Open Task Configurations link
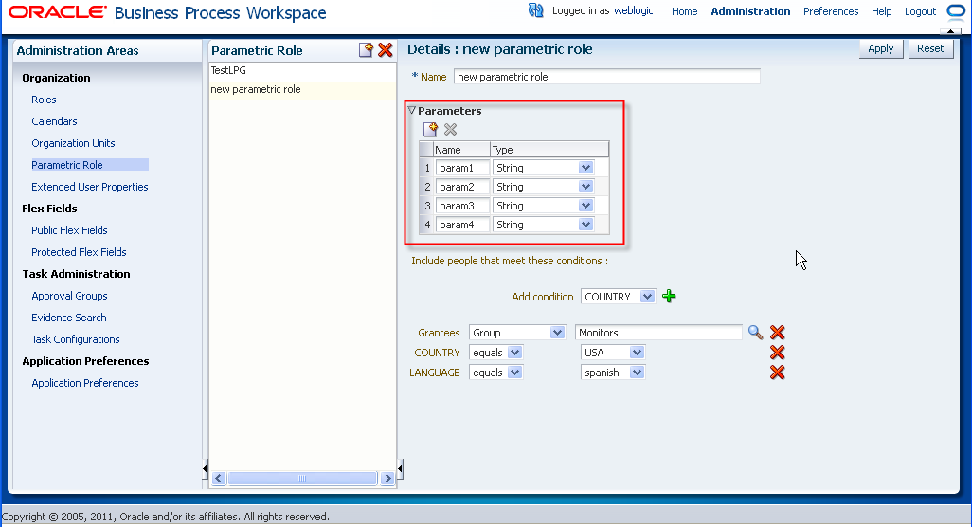The image size is (972, 527). click(76, 339)
